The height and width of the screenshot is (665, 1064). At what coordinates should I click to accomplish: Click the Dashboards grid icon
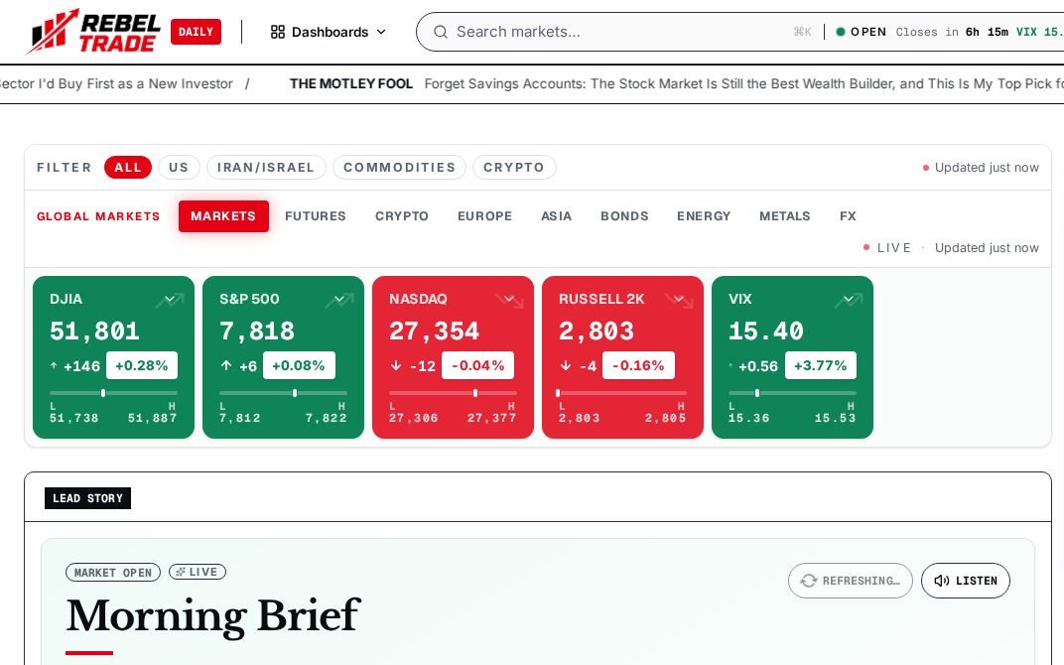tap(278, 32)
